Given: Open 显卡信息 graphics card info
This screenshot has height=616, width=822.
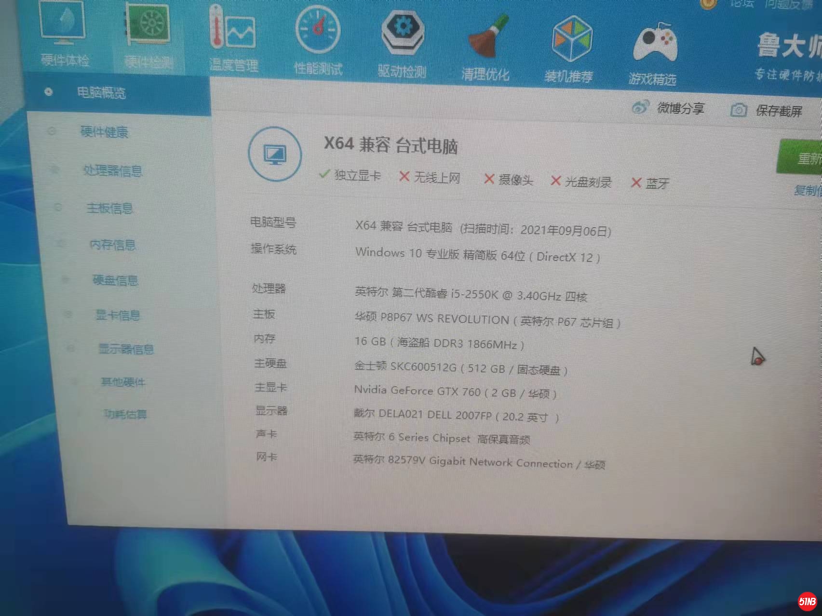Looking at the screenshot, I should (118, 315).
